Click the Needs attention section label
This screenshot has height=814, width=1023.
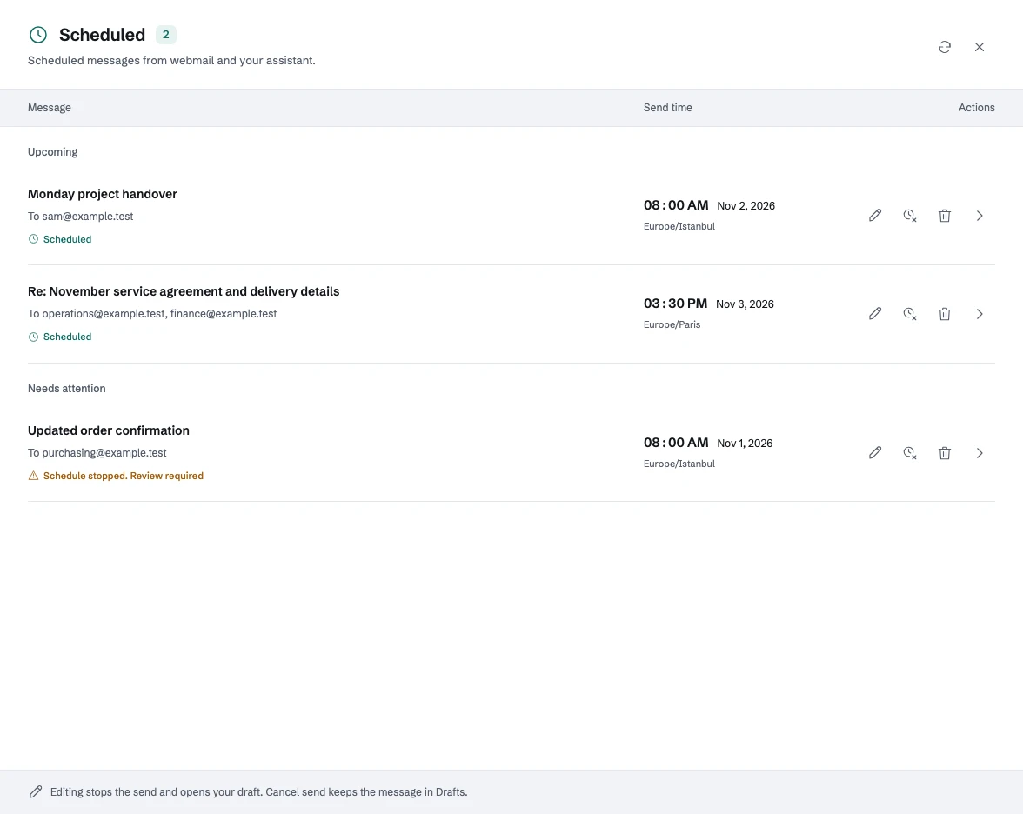(x=66, y=389)
